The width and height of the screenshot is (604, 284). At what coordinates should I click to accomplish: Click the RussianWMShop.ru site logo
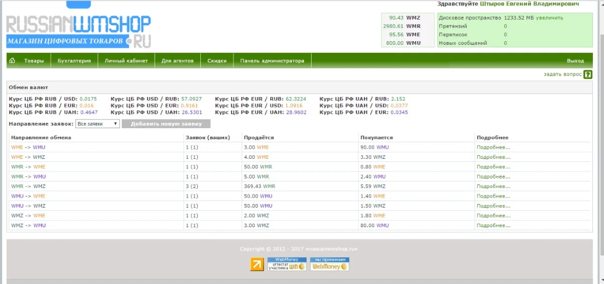click(78, 32)
